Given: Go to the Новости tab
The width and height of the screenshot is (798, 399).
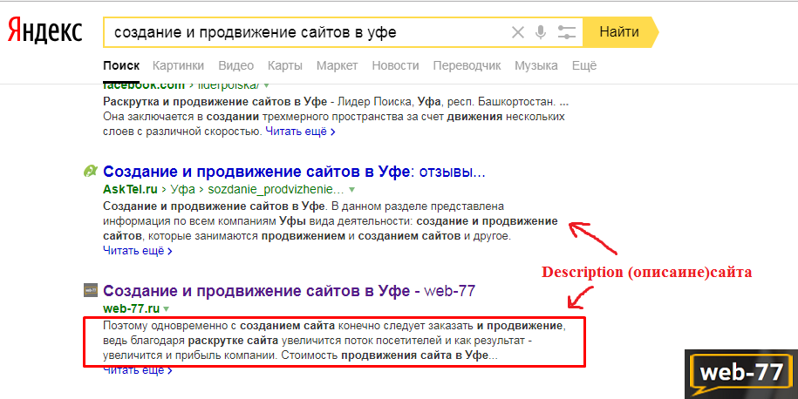Looking at the screenshot, I should tap(395, 65).
